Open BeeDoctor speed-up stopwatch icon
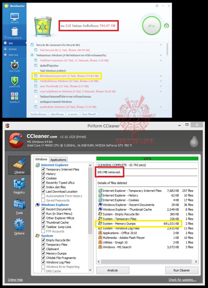 coord(15,65)
